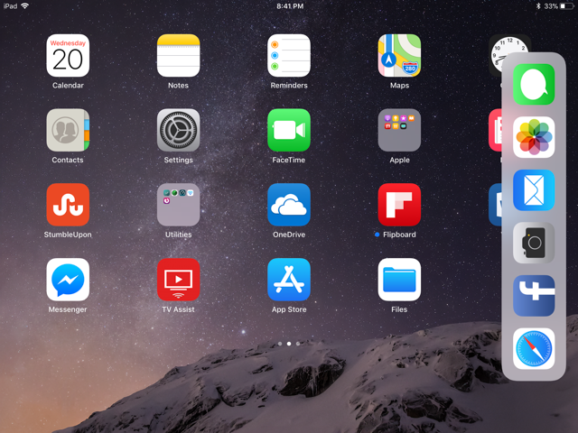
Task: Tap the battery indicator icon
Action: coord(568,6)
